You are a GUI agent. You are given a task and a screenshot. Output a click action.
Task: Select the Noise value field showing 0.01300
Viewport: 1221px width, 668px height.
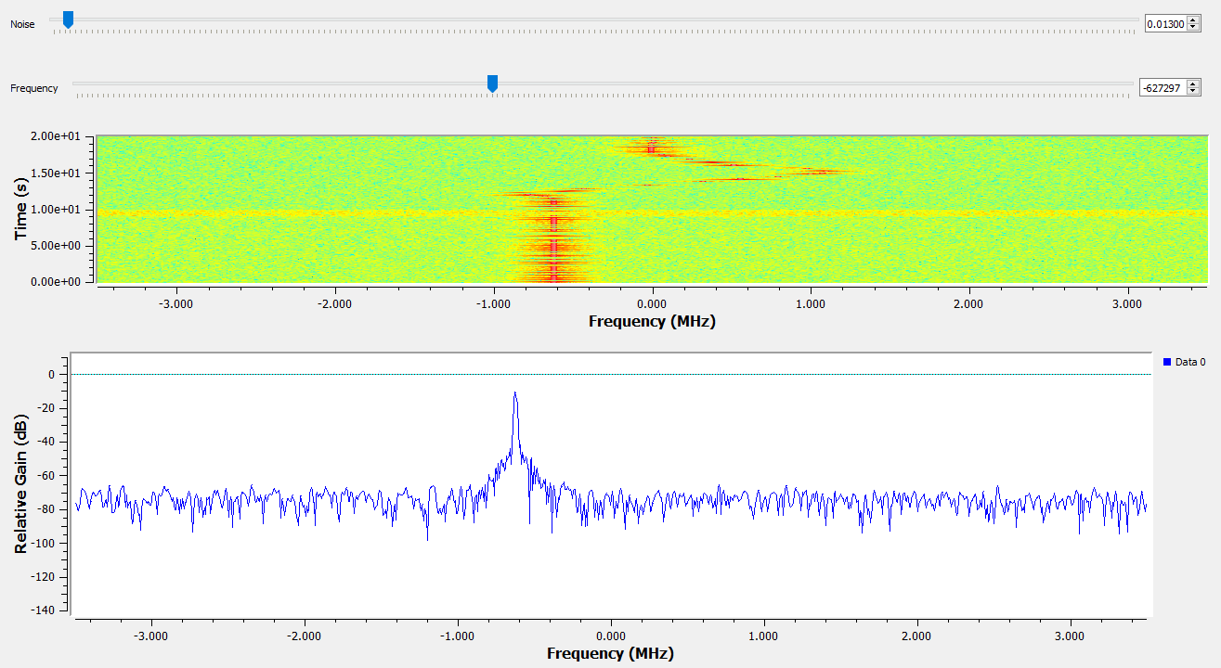click(x=1167, y=23)
